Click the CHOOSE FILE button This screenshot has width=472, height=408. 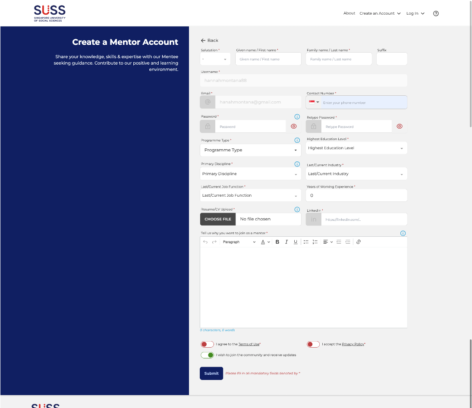point(218,219)
